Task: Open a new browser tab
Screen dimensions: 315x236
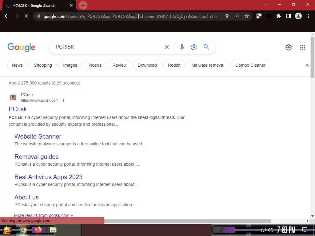Action: [x=83, y=6]
